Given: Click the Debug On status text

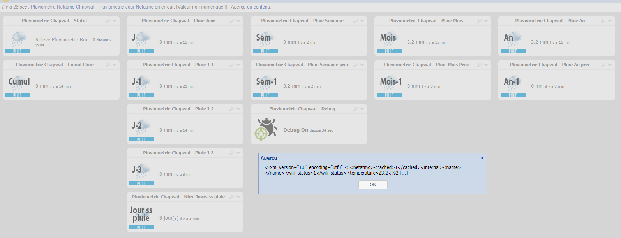Looking at the screenshot, I should click(x=295, y=130).
